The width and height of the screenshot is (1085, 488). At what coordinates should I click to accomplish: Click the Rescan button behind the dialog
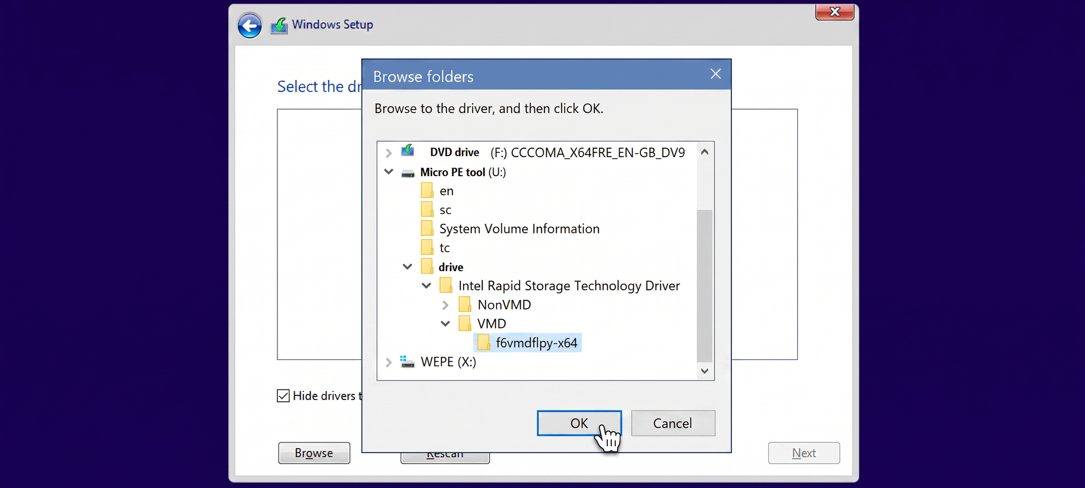click(x=445, y=457)
